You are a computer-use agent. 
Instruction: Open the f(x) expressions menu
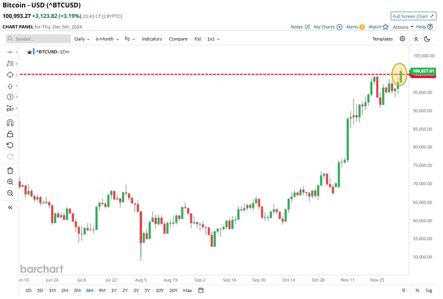(197, 39)
